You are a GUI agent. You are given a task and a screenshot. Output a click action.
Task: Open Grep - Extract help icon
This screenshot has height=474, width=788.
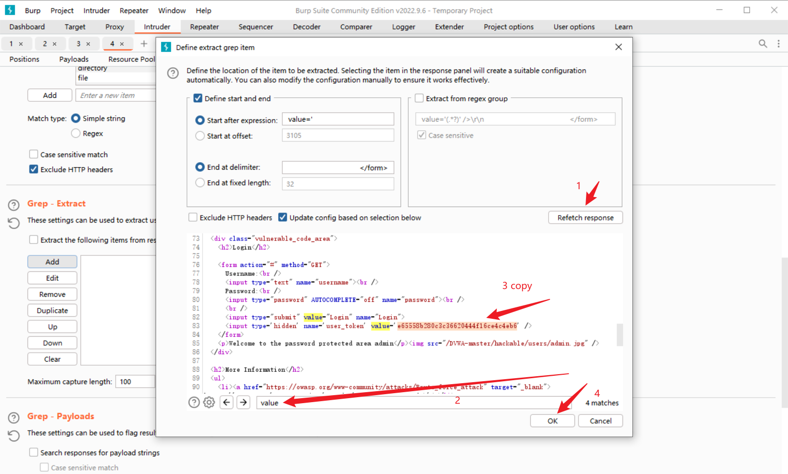pyautogui.click(x=14, y=205)
